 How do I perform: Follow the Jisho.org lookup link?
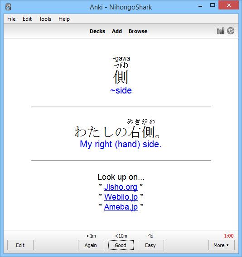(x=121, y=187)
